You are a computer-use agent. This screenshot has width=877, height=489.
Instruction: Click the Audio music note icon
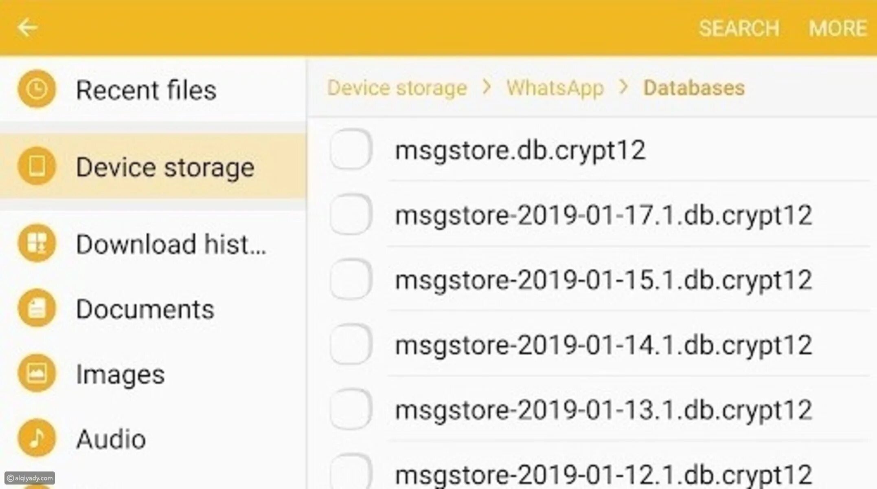[37, 438]
